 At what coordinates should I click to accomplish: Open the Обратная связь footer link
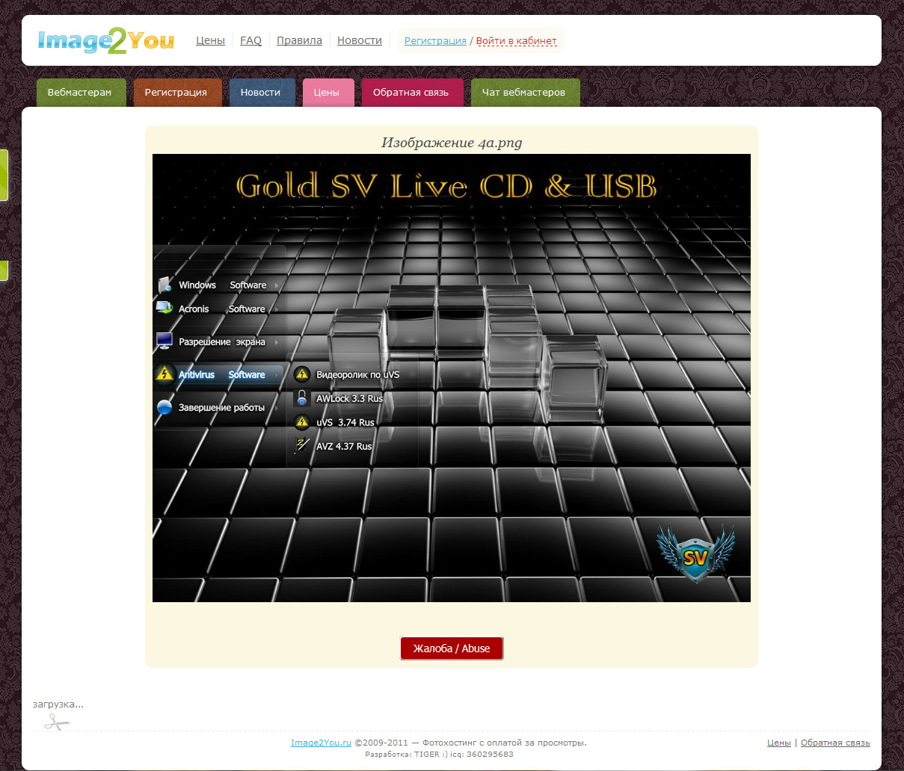pyautogui.click(x=835, y=743)
